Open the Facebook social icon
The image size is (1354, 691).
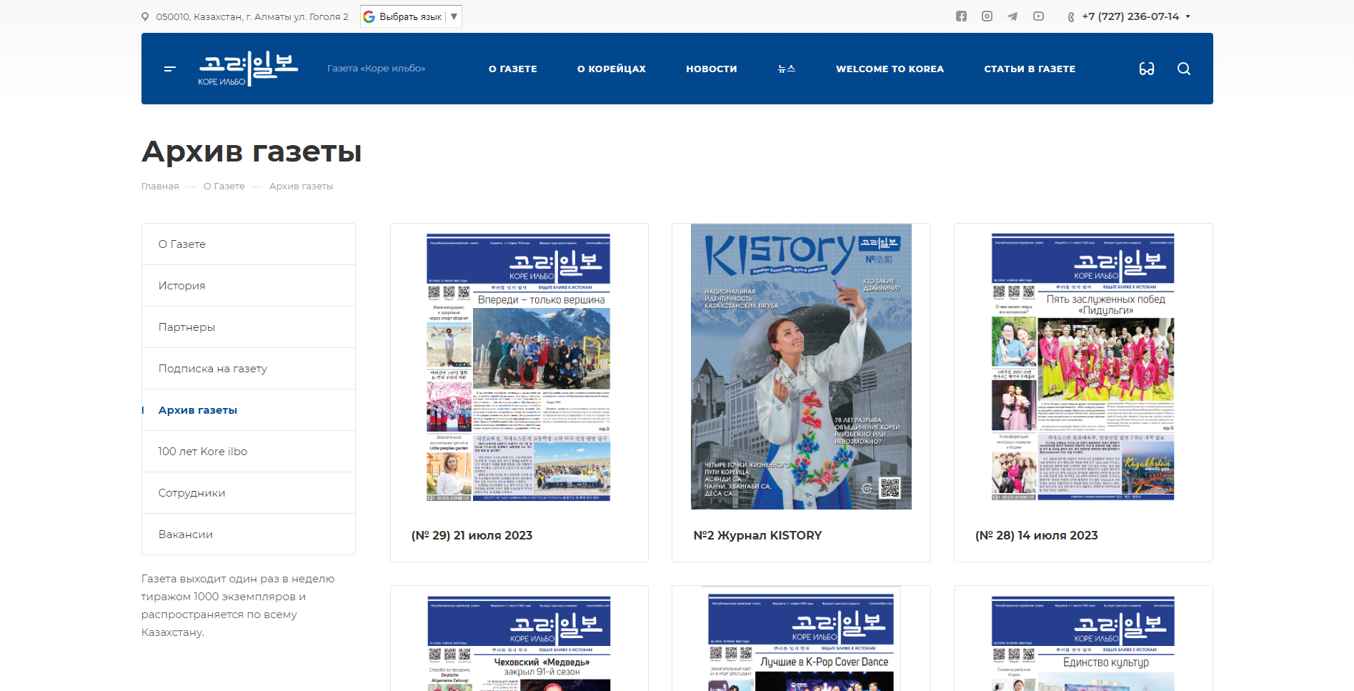coord(961,16)
